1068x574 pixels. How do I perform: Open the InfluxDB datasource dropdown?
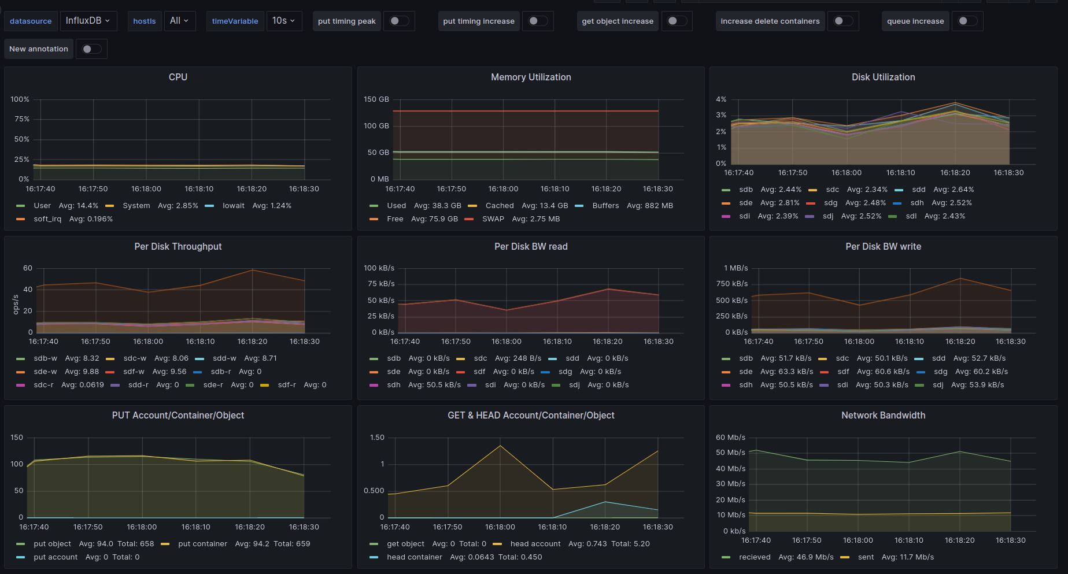88,21
